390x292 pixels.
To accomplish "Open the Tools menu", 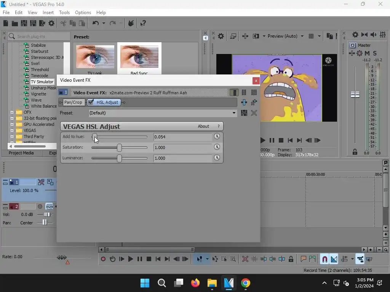I will (64, 13).
